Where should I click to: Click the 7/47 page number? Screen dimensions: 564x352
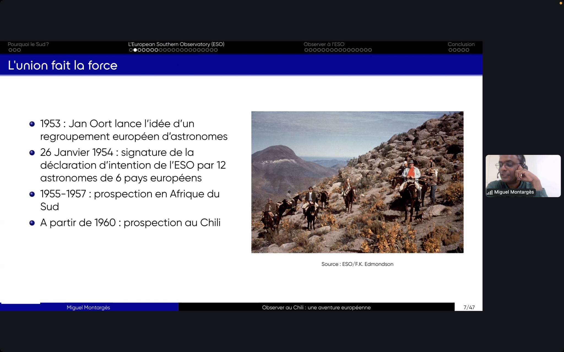[x=469, y=307]
